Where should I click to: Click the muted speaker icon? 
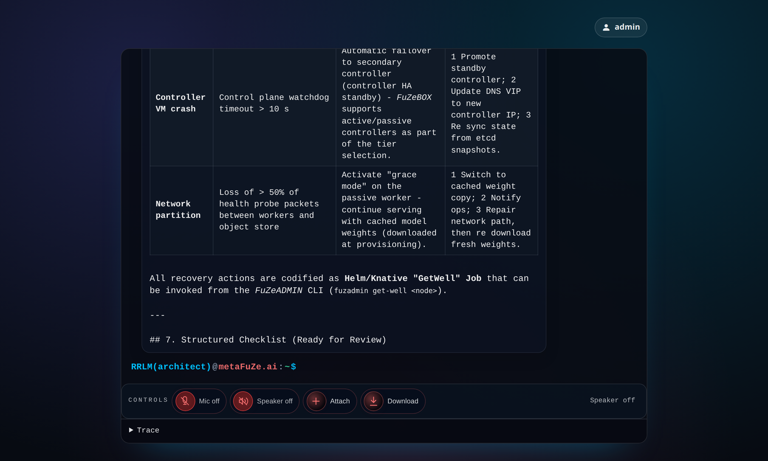[x=243, y=401]
